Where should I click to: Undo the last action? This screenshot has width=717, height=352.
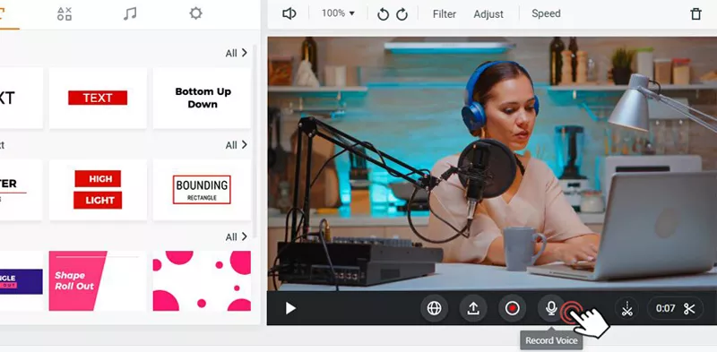click(384, 14)
